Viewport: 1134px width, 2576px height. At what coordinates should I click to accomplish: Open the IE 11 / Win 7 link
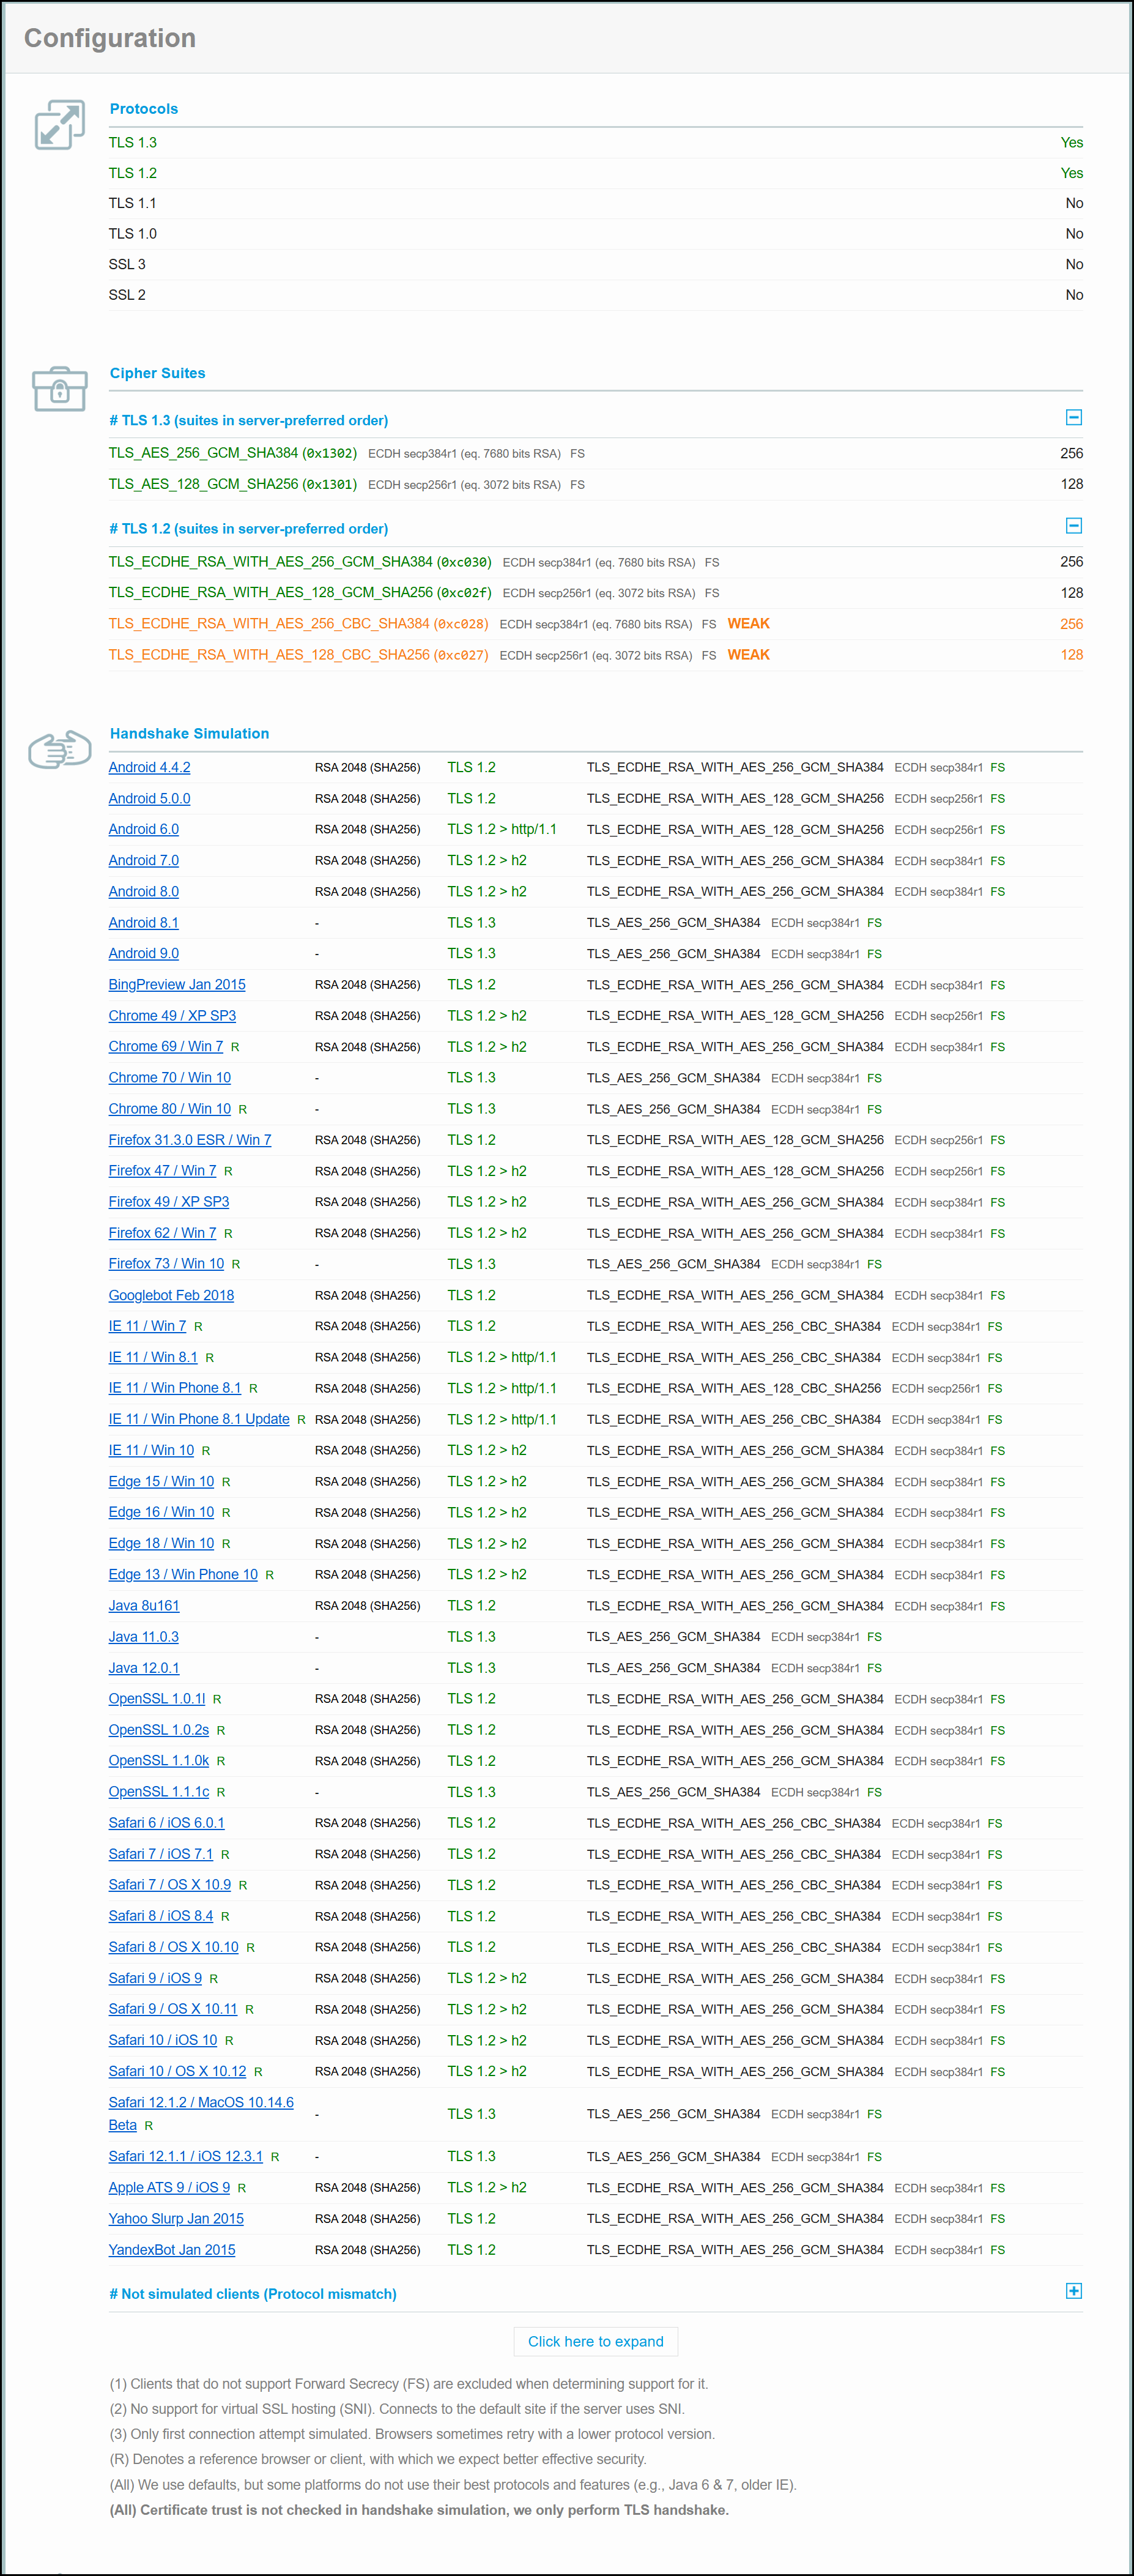pos(147,1326)
